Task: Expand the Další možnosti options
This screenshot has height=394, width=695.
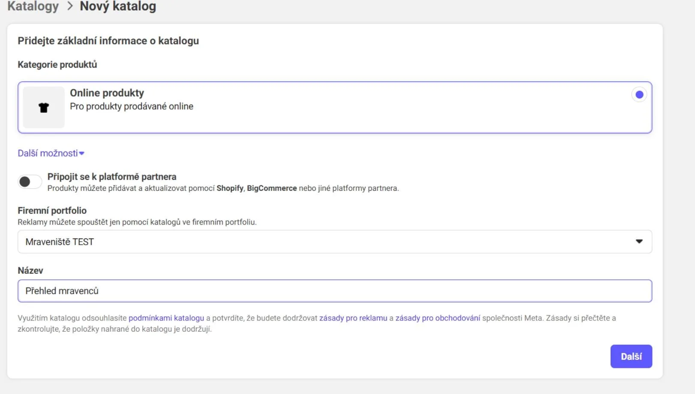Action: [51, 153]
